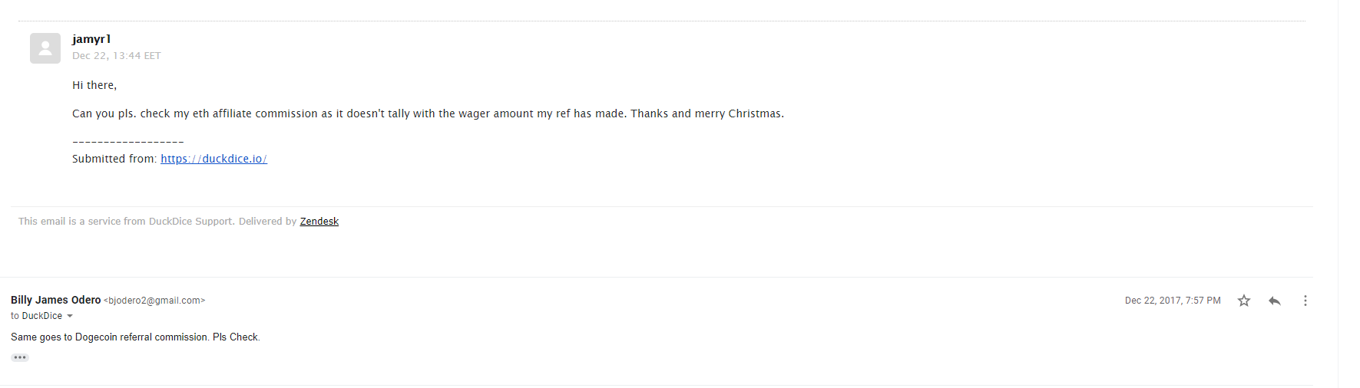1360x388 pixels.
Task: Expand recipient details arrow beside DuckDice
Action: point(70,316)
